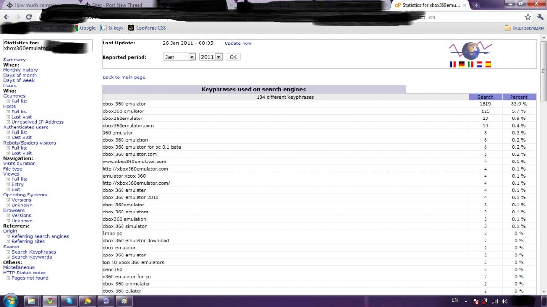
Task: Open the G-keys bookmark
Action: [112, 28]
